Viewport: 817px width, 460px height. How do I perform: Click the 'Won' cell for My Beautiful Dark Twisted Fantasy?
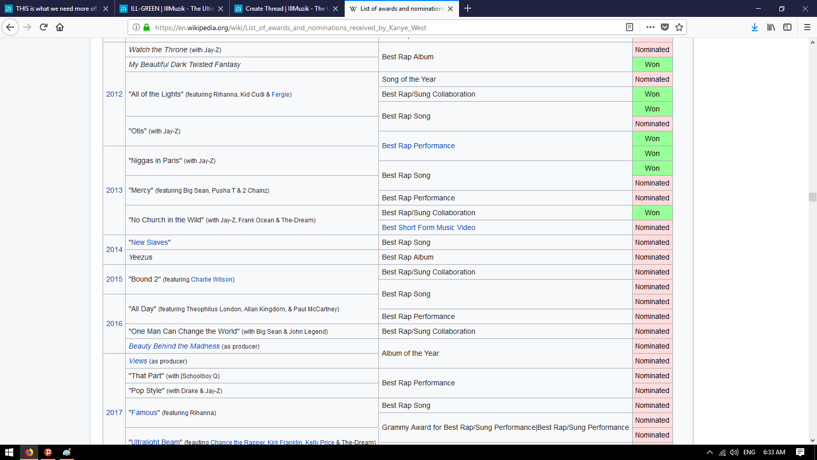point(652,64)
